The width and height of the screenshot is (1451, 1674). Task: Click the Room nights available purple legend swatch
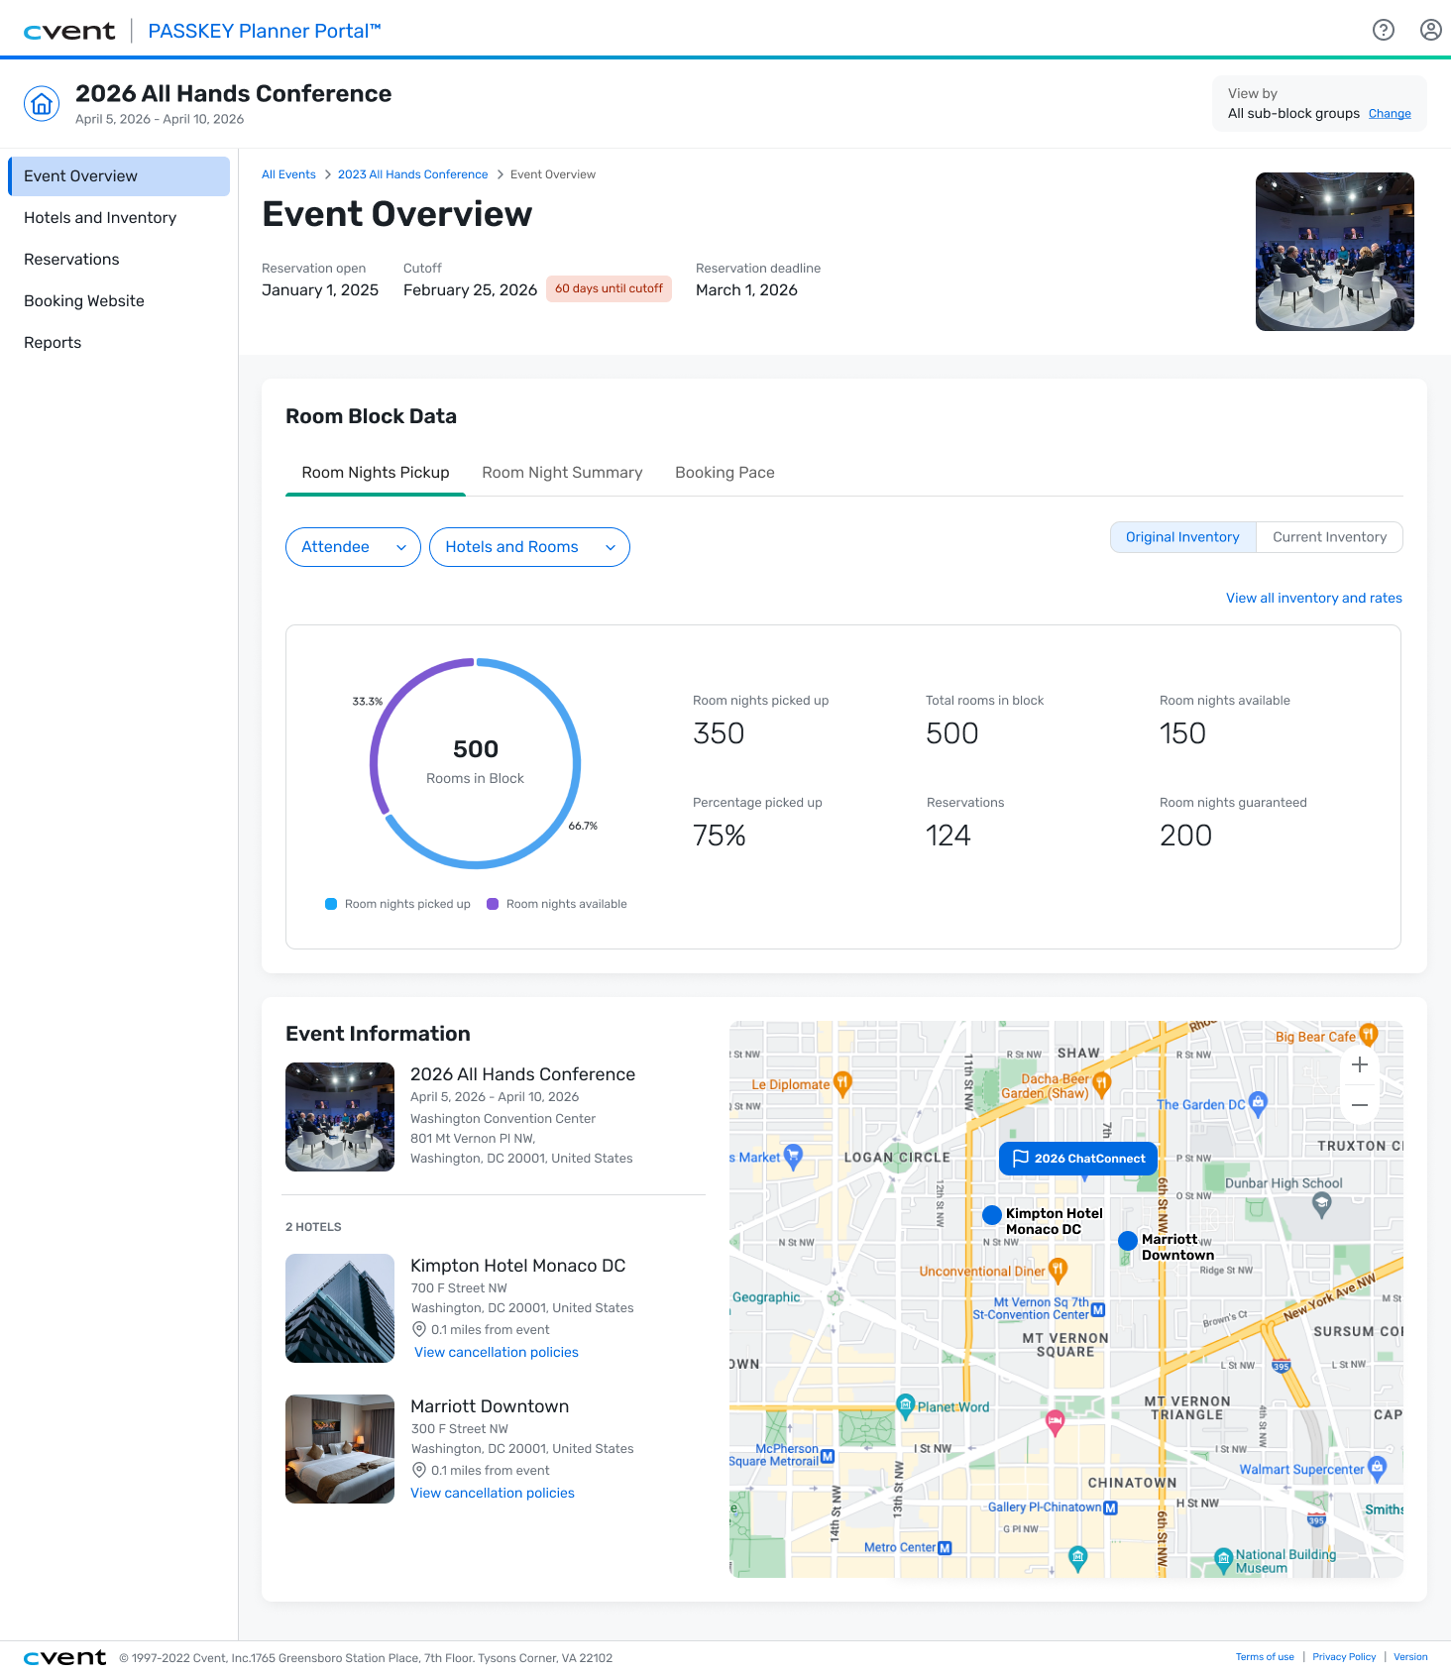click(x=493, y=904)
